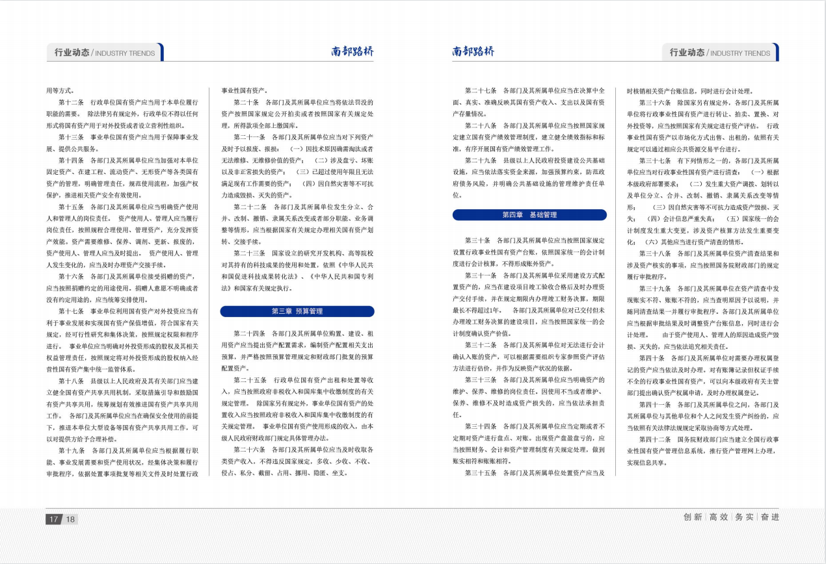826x564 pixels.
Task: Click page number 17 in the footer
Action: coord(54,519)
